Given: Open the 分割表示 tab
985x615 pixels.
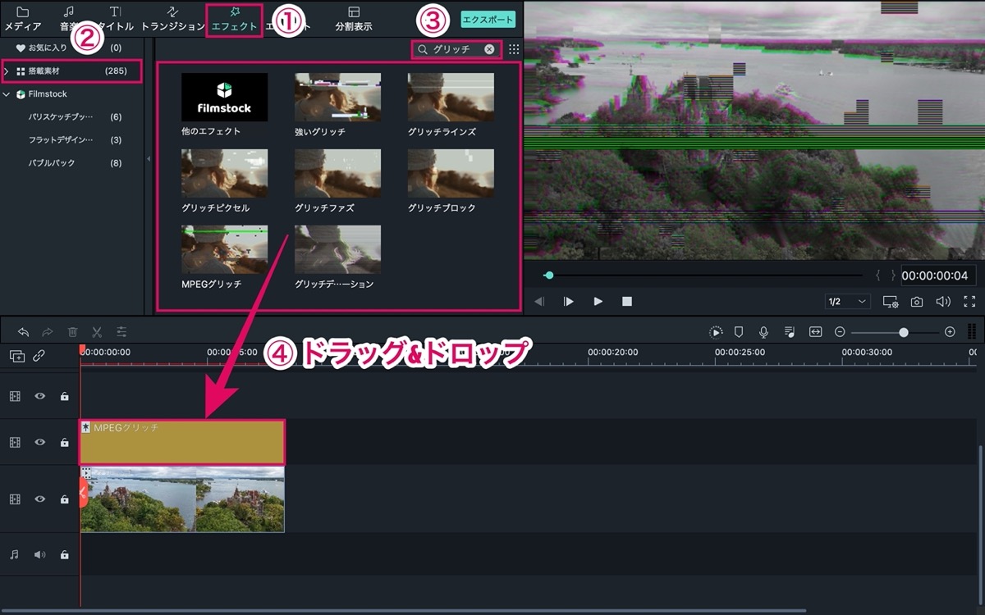Looking at the screenshot, I should tap(354, 19).
